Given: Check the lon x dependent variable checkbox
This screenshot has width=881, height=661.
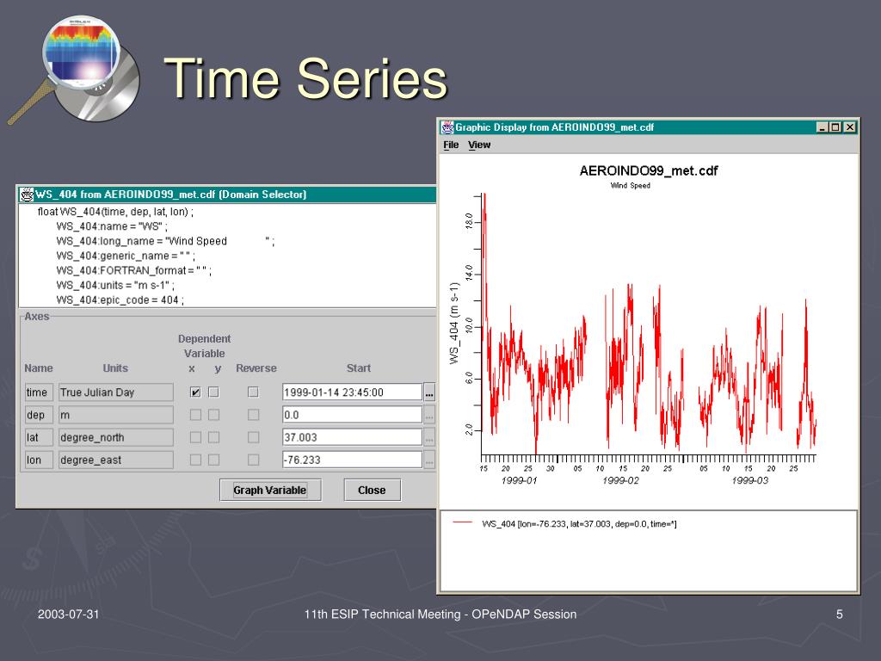Looking at the screenshot, I should point(195,460).
